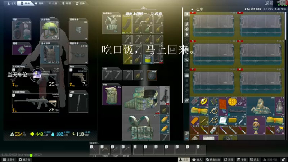Select the 角色 character button

[184, 159]
